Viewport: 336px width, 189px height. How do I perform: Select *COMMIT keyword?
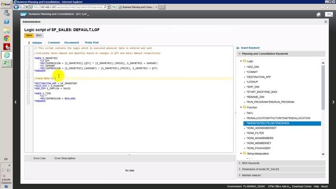(252, 72)
